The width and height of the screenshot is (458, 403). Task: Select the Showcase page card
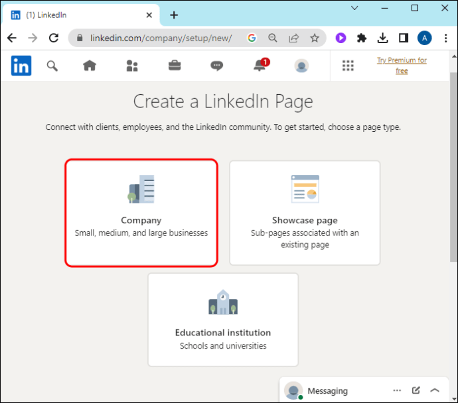tap(305, 213)
